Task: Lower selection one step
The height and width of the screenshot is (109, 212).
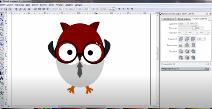Action: pos(39,9)
